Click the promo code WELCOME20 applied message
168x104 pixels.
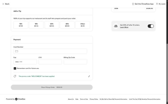click(36, 76)
